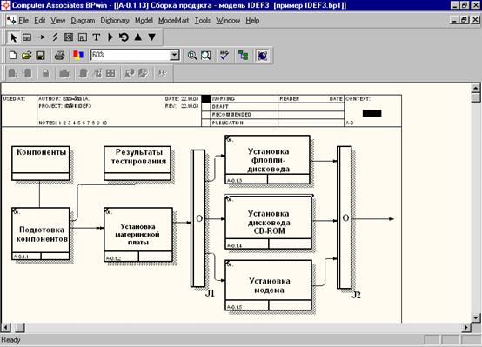Screen dimensions: 482x347
Task: Select the Arrow link drawing tool
Action: [x=41, y=37]
